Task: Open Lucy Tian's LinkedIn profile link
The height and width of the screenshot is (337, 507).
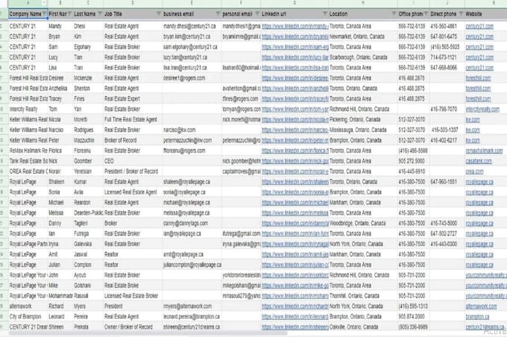Action: pyautogui.click(x=295, y=57)
